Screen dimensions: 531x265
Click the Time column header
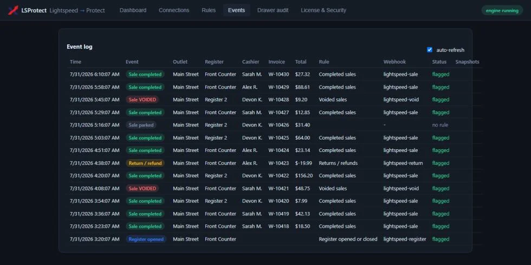[75, 62]
